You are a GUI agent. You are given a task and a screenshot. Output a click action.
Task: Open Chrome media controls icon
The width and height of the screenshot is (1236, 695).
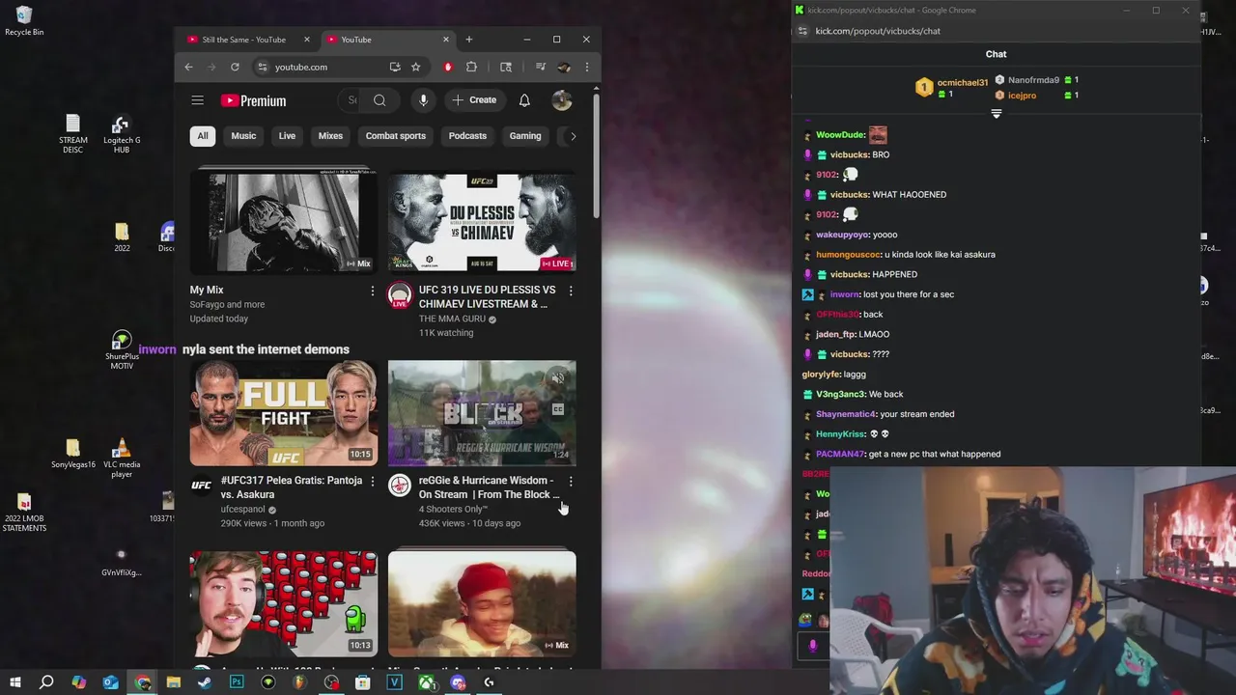click(x=542, y=67)
